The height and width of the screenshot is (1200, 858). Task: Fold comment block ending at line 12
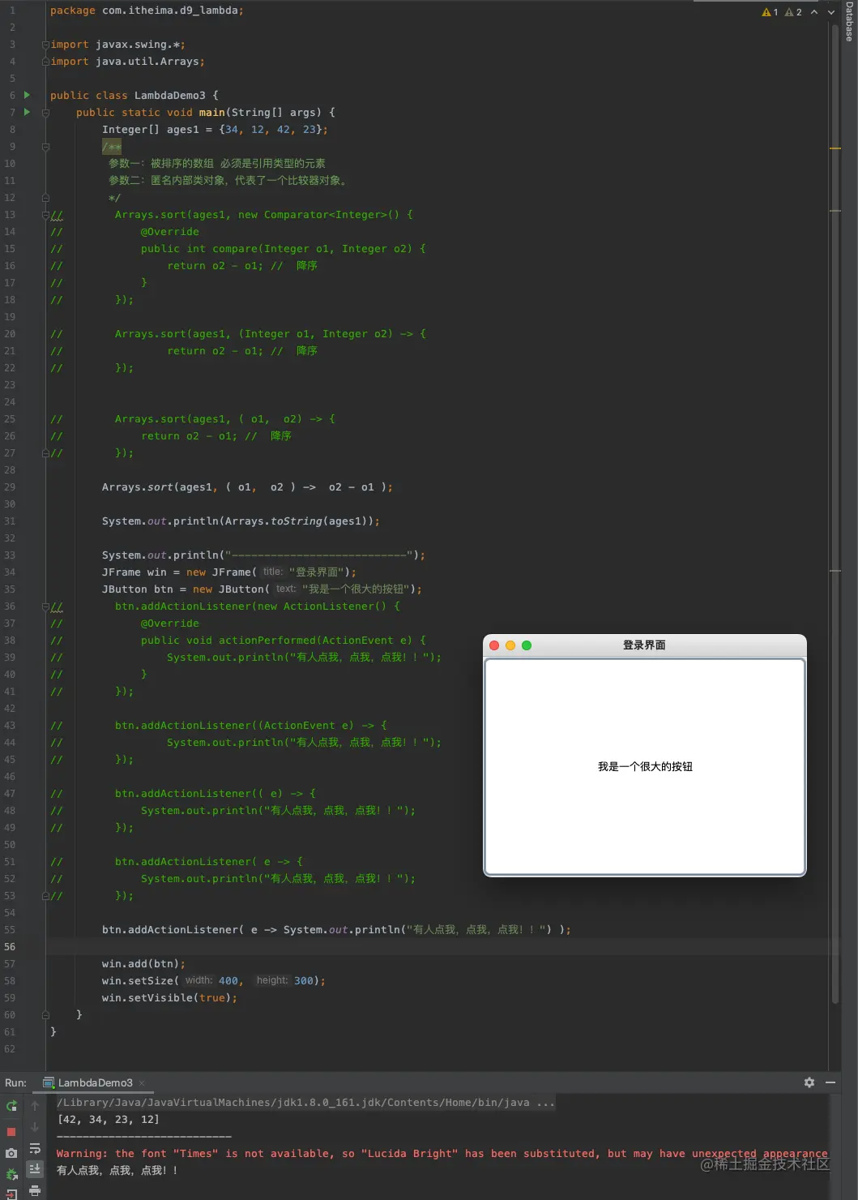click(45, 198)
